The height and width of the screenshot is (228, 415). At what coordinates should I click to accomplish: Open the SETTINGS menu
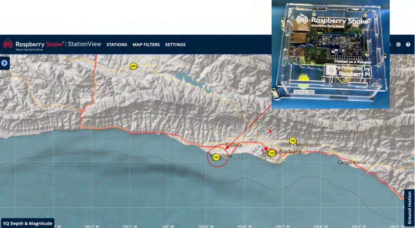point(175,45)
